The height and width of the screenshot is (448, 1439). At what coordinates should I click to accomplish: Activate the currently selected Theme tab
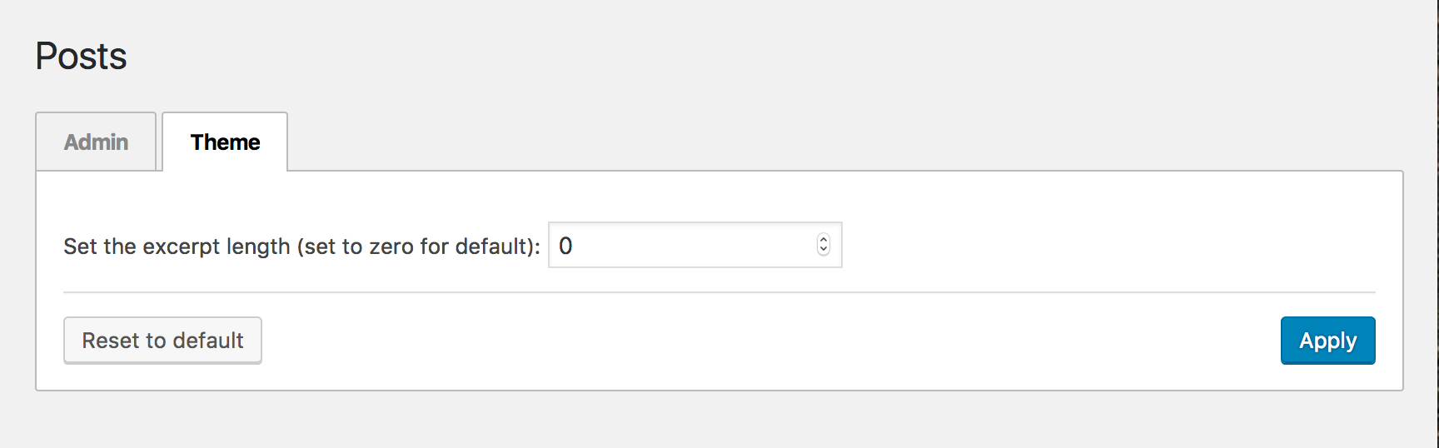225,142
